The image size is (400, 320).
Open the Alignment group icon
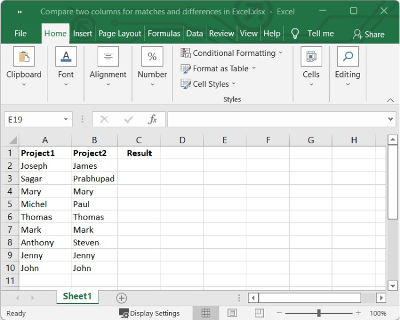tap(108, 57)
